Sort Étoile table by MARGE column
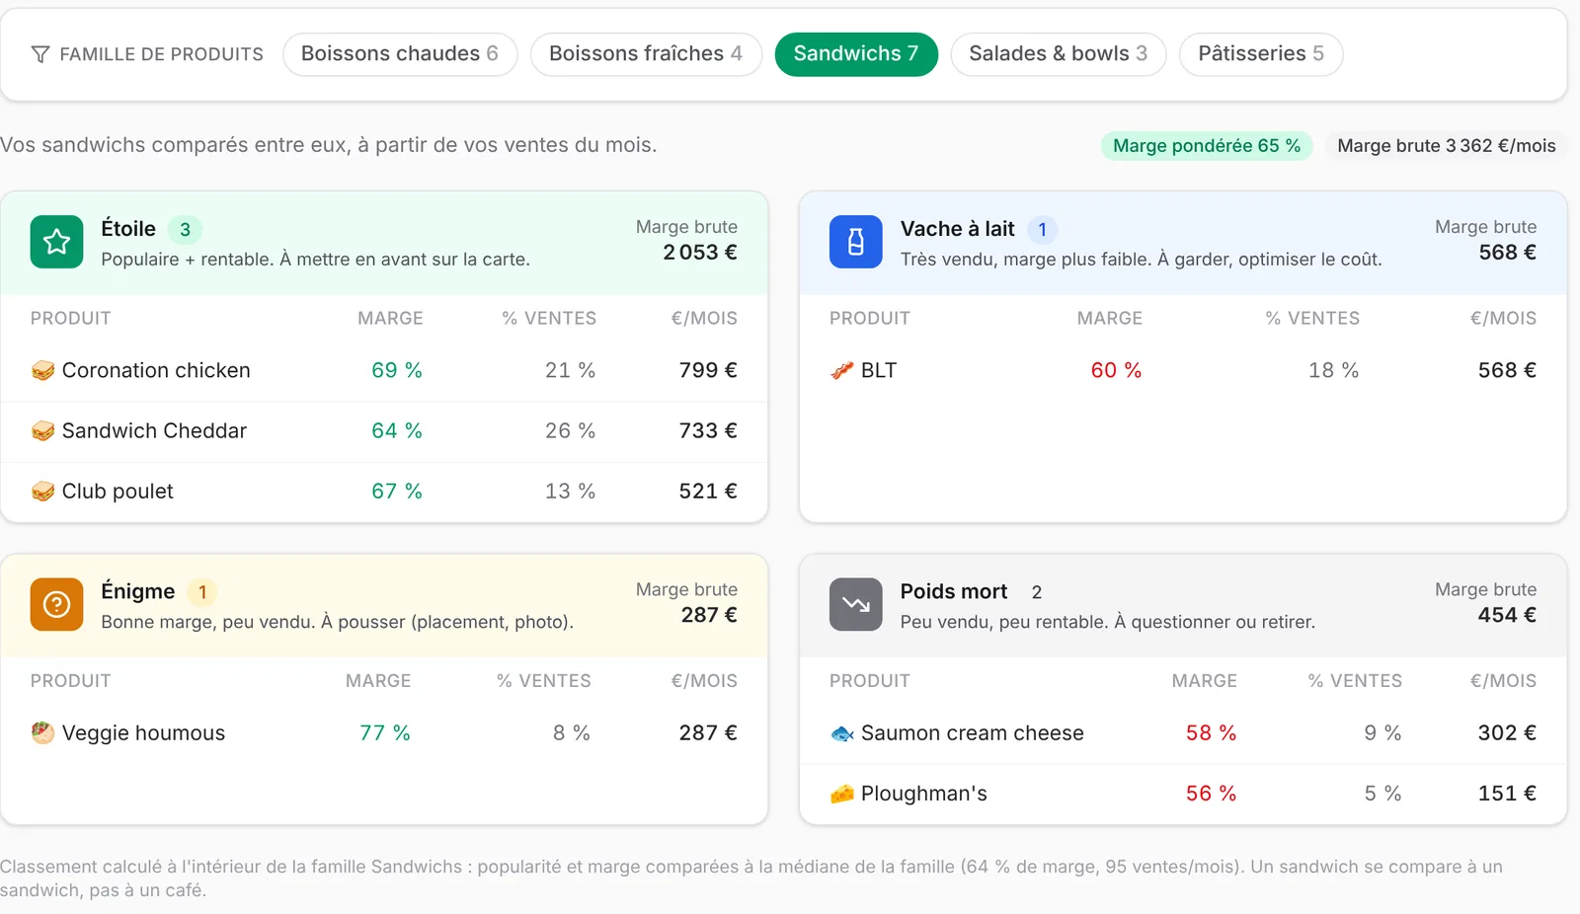This screenshot has width=1580, height=914. coord(390,319)
